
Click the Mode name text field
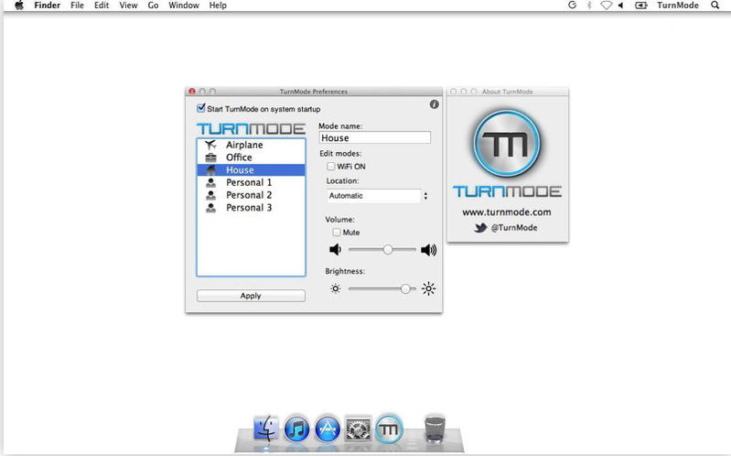375,137
